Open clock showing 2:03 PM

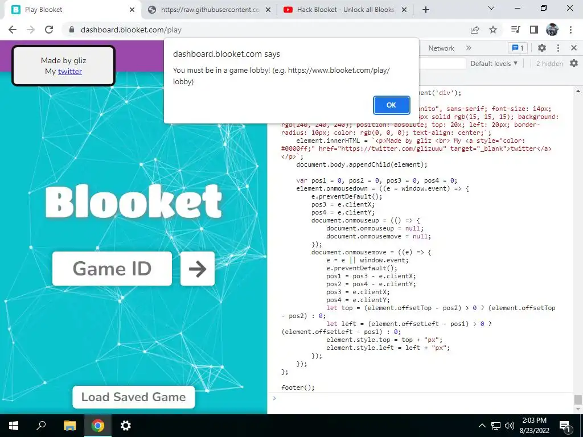point(534,426)
